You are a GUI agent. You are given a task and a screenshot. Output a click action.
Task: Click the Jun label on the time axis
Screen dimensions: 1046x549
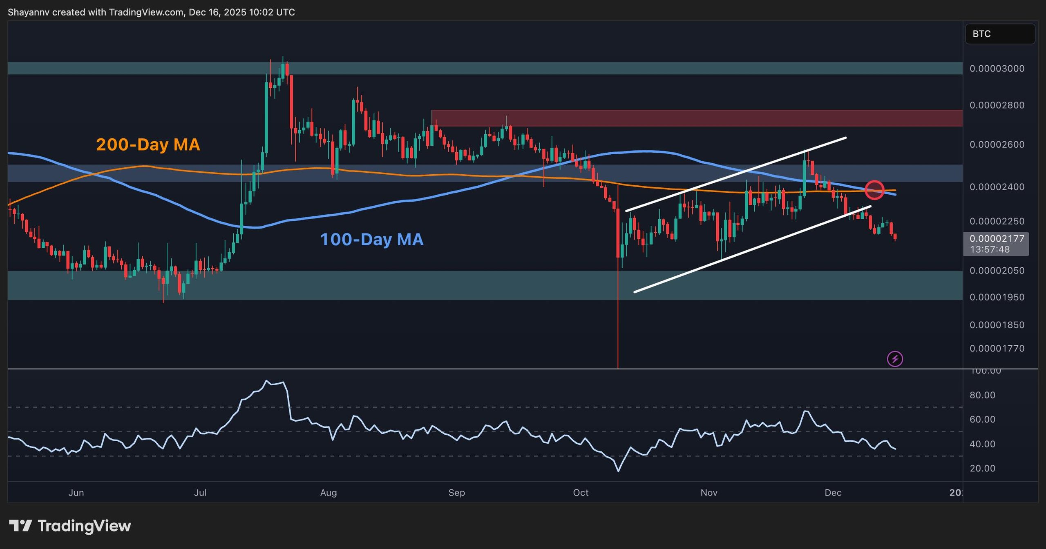point(76,493)
